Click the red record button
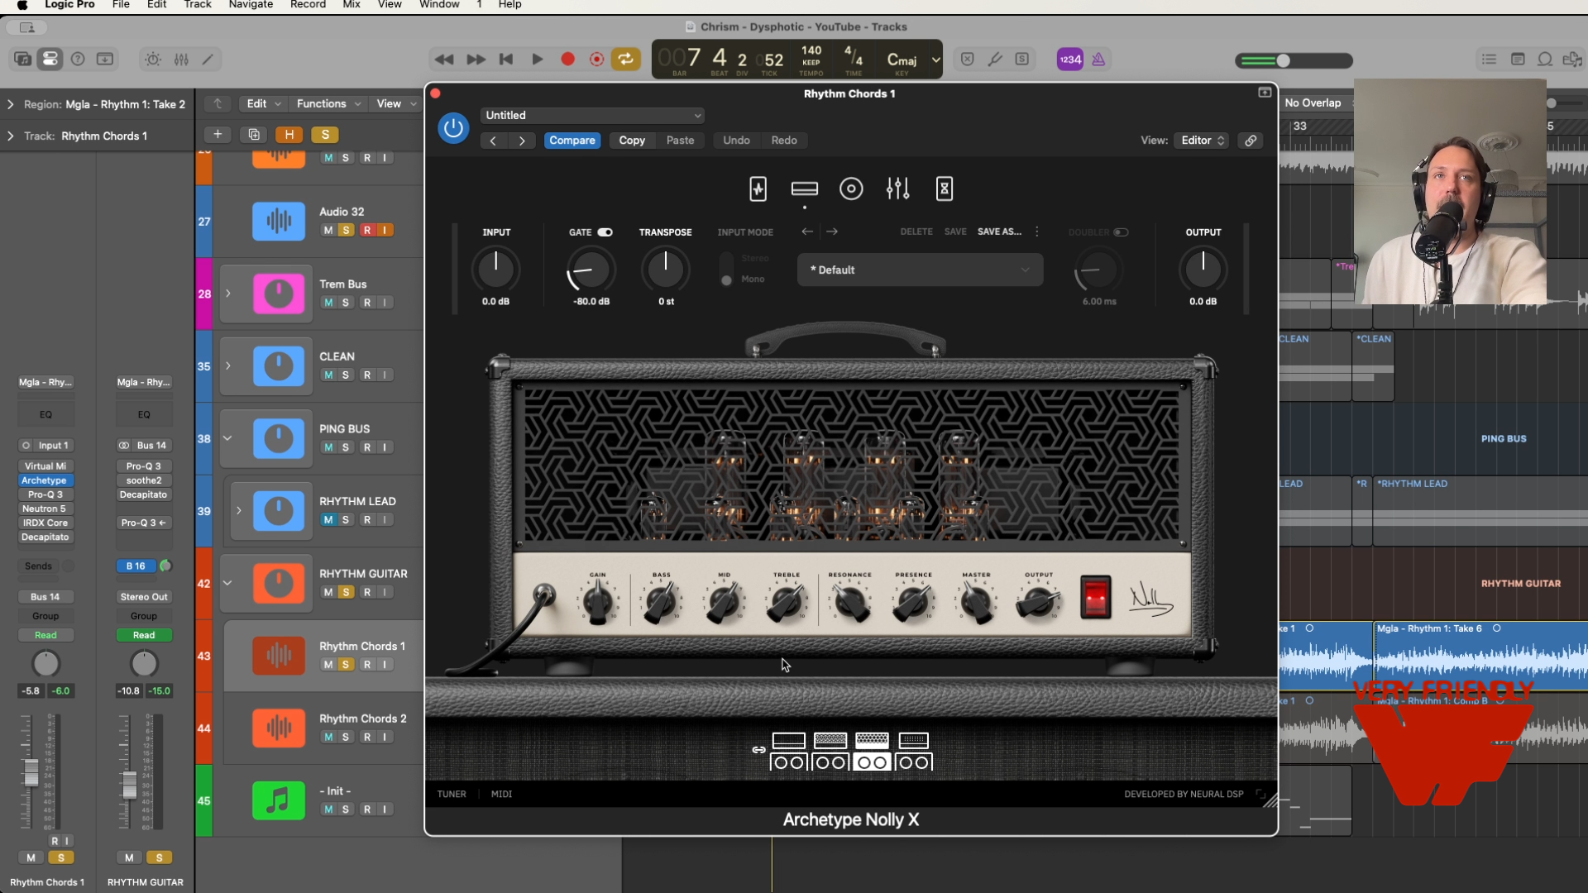 (x=567, y=60)
